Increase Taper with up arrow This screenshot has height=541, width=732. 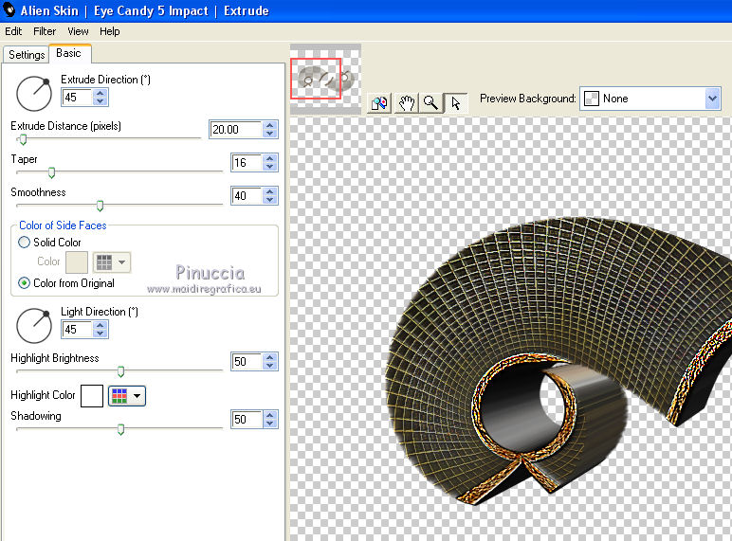(x=270, y=158)
